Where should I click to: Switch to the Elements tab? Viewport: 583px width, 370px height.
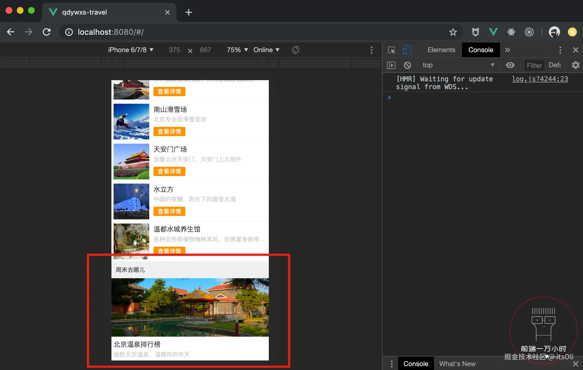point(441,50)
